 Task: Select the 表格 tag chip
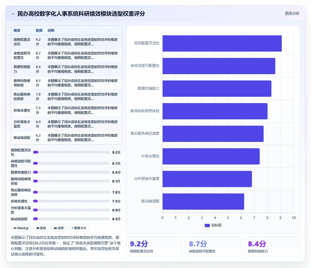pos(41,228)
